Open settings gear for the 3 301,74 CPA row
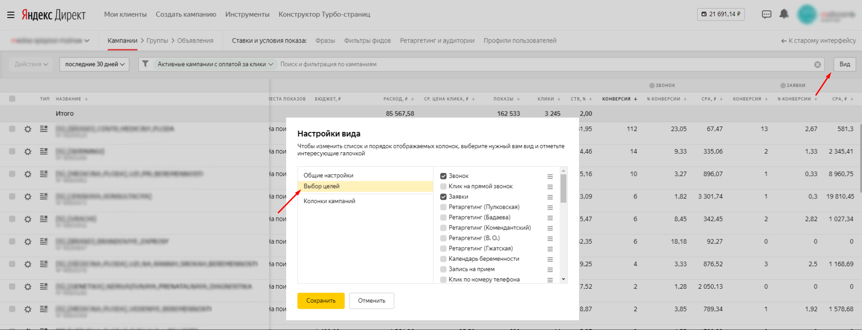 (28, 197)
